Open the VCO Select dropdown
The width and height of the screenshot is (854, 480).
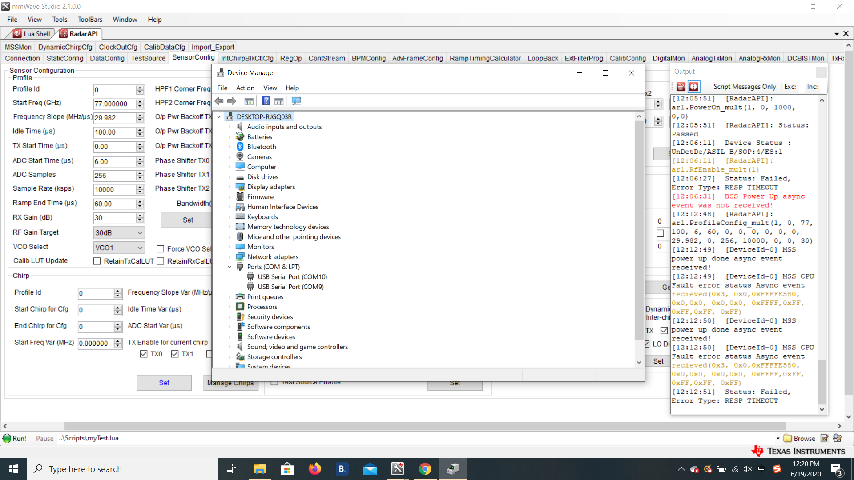[x=119, y=248]
